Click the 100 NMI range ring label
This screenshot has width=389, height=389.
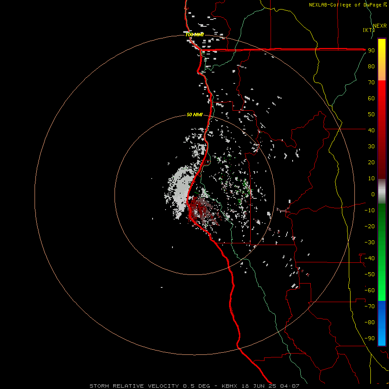(x=194, y=35)
